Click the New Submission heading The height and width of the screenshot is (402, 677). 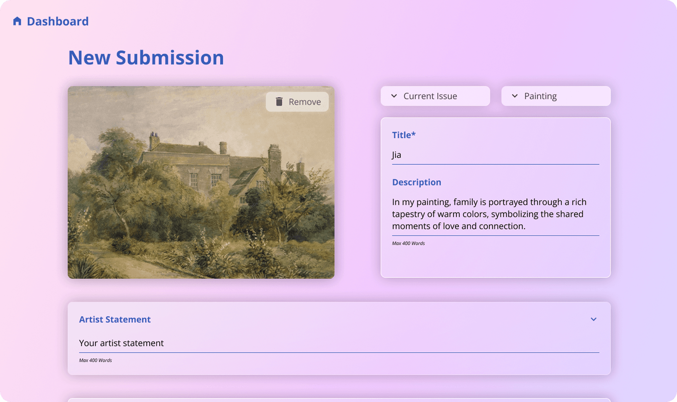pyautogui.click(x=146, y=58)
